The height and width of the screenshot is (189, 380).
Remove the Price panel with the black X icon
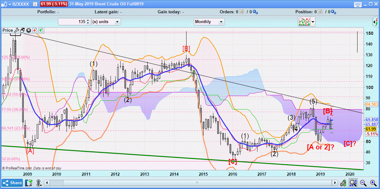coord(28,30)
